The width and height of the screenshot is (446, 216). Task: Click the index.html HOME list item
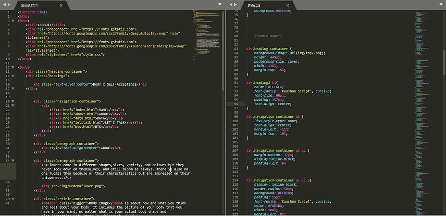click(x=87, y=110)
